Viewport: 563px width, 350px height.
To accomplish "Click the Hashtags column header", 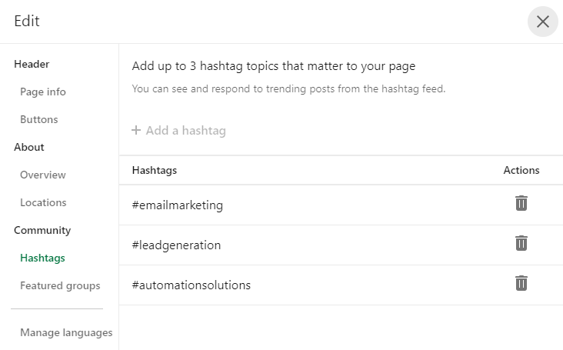I will coord(155,170).
